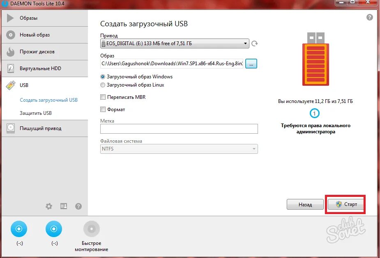Open the Новый образ section
The width and height of the screenshot is (380, 258).
pyautogui.click(x=45, y=35)
